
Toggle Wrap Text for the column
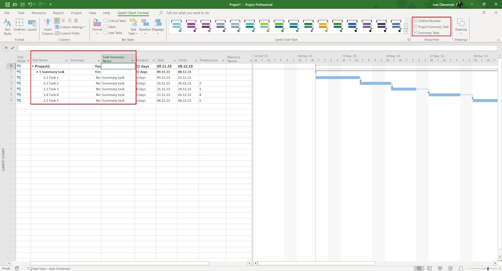pos(76,21)
